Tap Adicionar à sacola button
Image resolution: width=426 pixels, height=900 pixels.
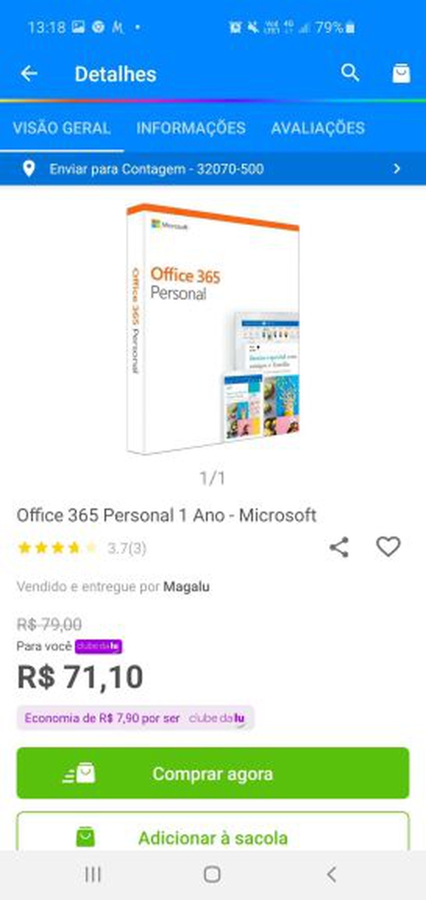[x=212, y=834]
